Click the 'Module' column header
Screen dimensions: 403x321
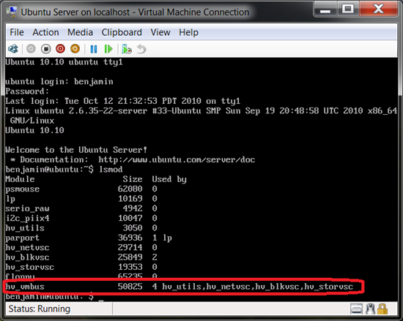pos(20,179)
